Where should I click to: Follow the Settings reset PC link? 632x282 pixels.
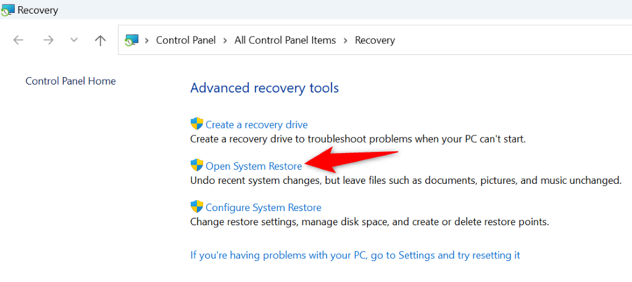[355, 255]
